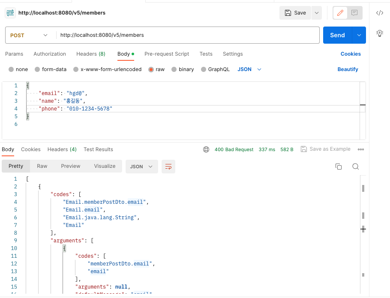
Task: Click the HTTP request type icon
Action: [x=10, y=13]
